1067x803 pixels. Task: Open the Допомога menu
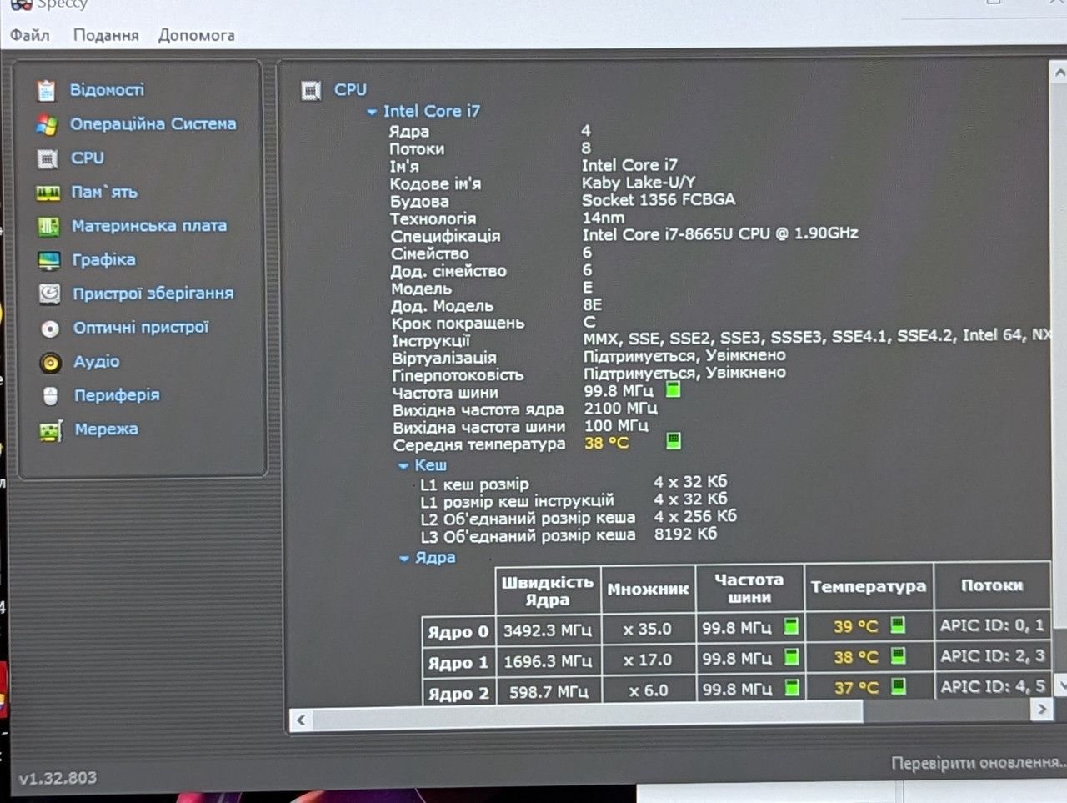(197, 35)
